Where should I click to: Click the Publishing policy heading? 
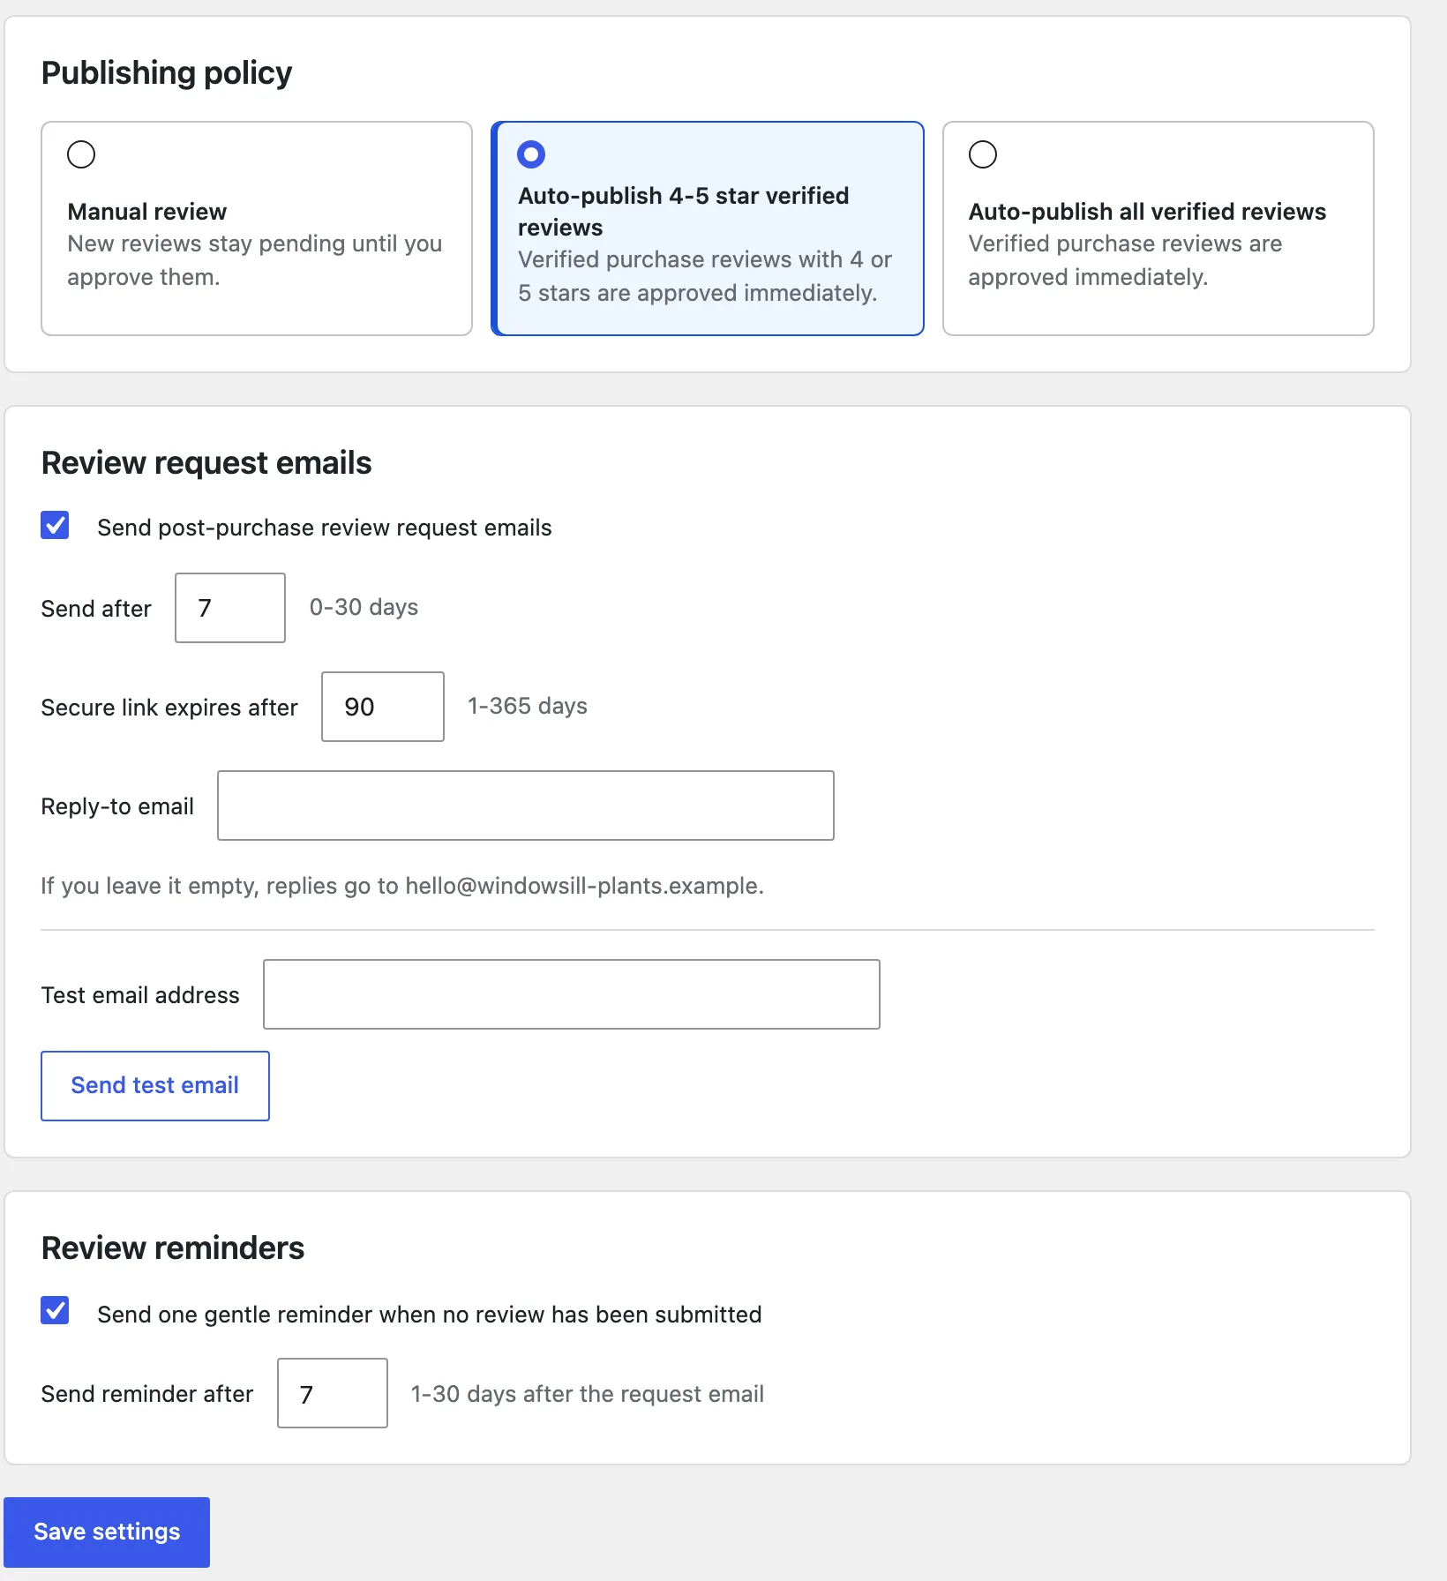pos(167,72)
